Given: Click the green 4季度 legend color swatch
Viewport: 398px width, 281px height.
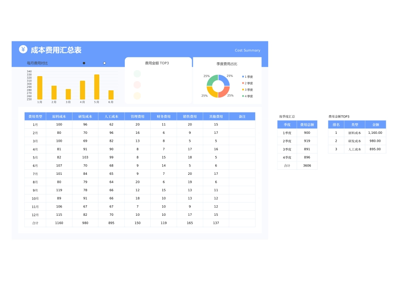Looking at the screenshot, I should click(243, 96).
